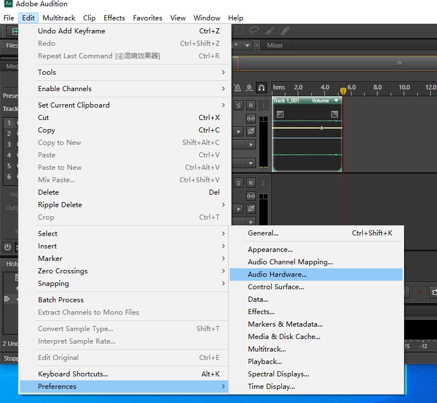This screenshot has height=403, width=437.
Task: Solo the first track with S button
Action: (238, 106)
